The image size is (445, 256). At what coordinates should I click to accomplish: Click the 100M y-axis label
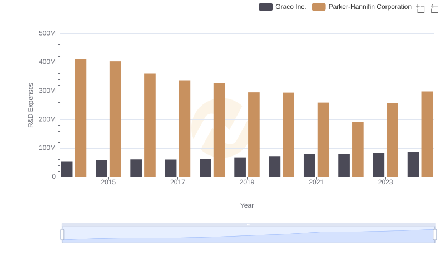tap(47, 148)
